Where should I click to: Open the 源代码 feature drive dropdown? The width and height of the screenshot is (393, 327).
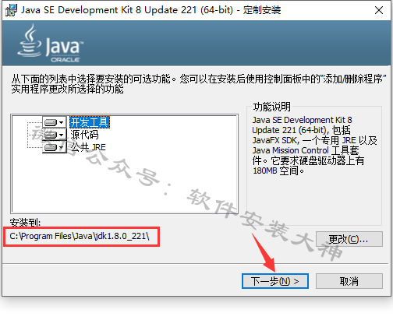tap(54, 135)
